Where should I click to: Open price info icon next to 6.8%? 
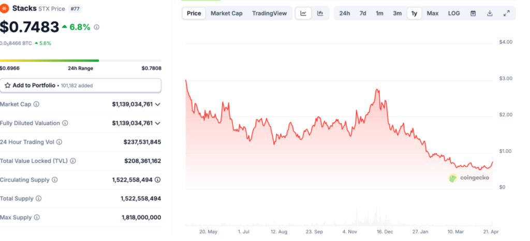pyautogui.click(x=96, y=27)
